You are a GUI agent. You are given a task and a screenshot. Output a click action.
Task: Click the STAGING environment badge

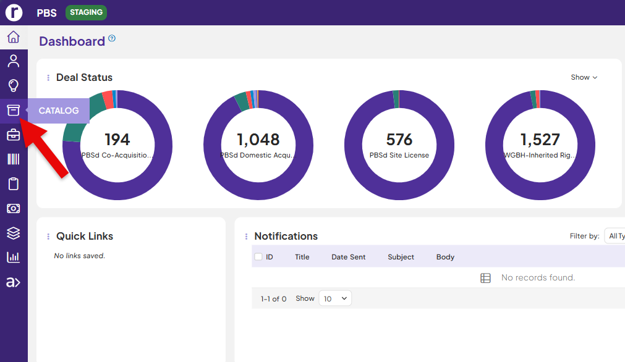tap(86, 12)
